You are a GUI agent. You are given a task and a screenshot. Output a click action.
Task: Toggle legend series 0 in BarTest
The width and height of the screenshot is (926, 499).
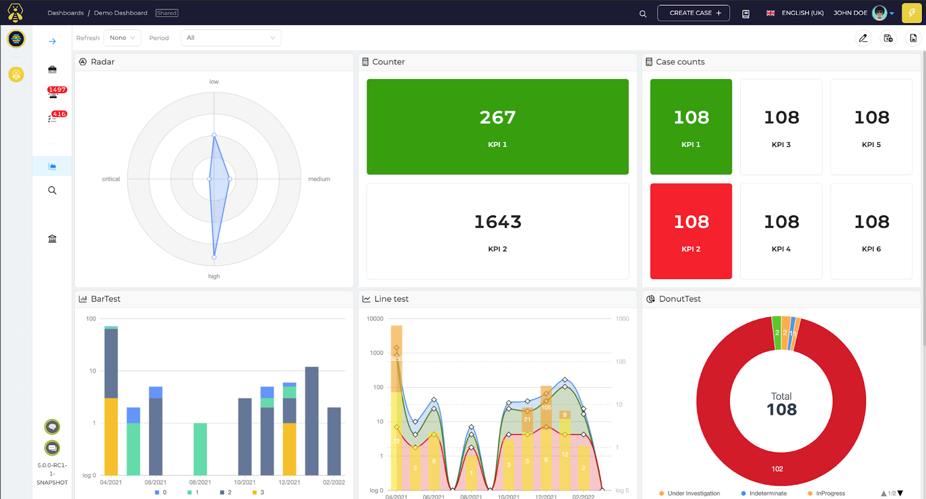coord(161,493)
